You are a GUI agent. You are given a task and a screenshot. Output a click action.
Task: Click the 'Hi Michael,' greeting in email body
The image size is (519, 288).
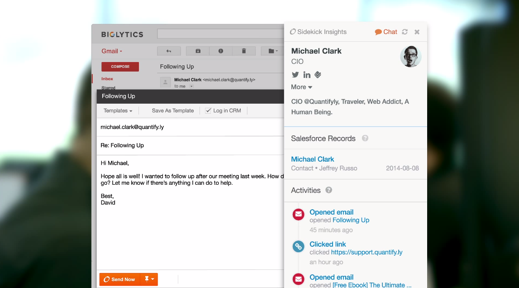click(114, 163)
